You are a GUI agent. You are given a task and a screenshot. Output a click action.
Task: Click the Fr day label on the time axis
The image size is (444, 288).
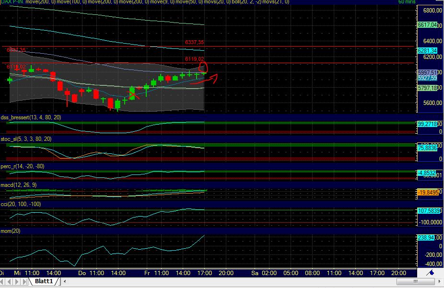tap(147, 273)
